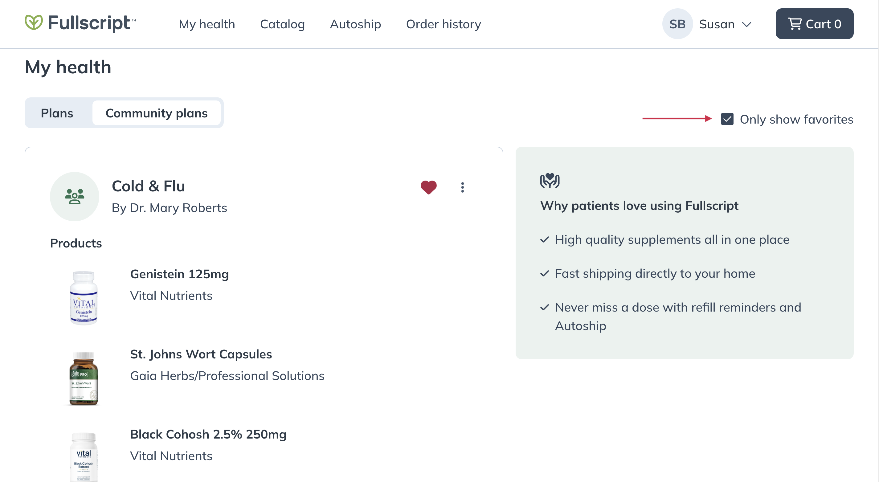This screenshot has height=482, width=879.
Task: Click the Genistein 125mg product name
Action: click(x=179, y=274)
